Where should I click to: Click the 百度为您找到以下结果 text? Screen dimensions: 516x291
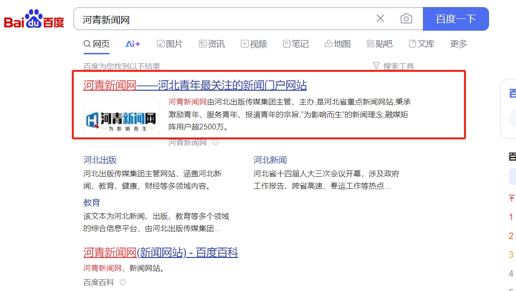[x=122, y=67]
